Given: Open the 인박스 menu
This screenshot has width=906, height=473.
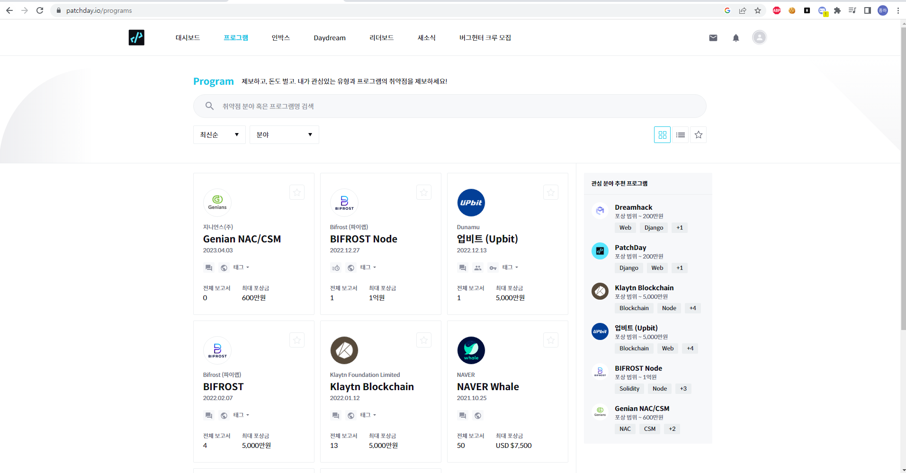Looking at the screenshot, I should (281, 38).
